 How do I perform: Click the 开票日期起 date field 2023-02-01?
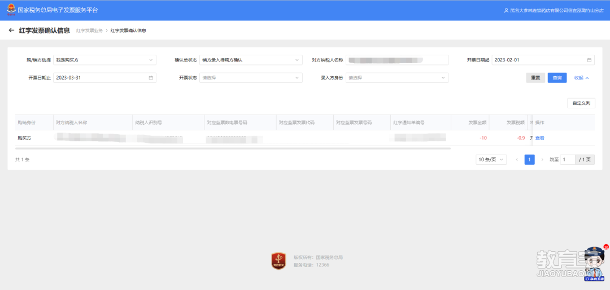pyautogui.click(x=543, y=60)
